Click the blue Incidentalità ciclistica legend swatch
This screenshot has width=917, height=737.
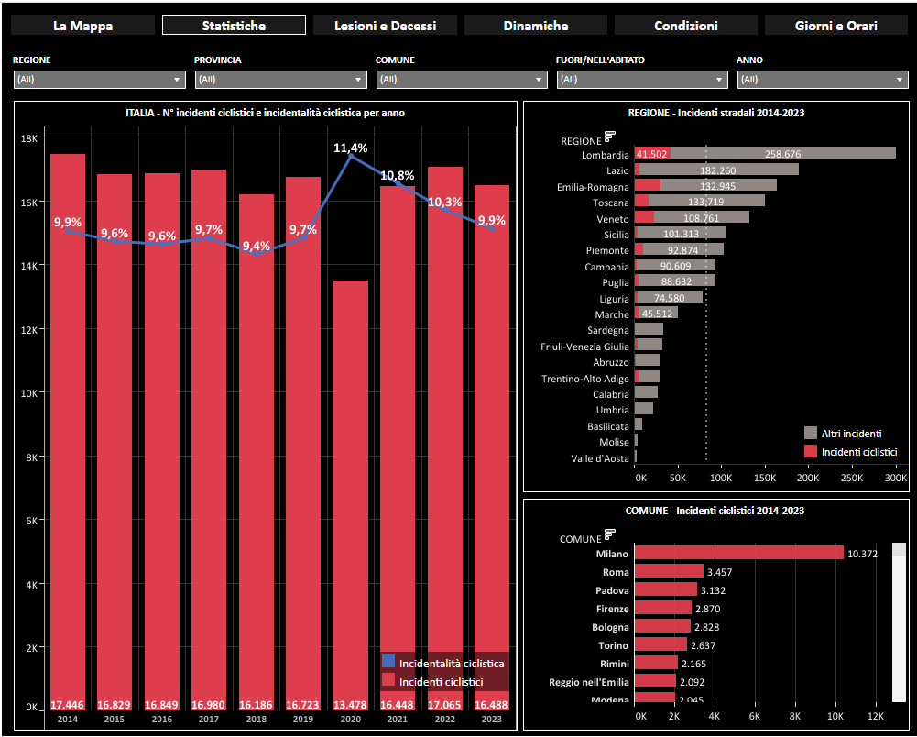point(388,662)
